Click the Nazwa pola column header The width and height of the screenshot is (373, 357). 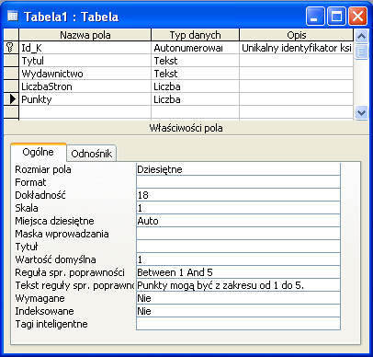pos(85,35)
